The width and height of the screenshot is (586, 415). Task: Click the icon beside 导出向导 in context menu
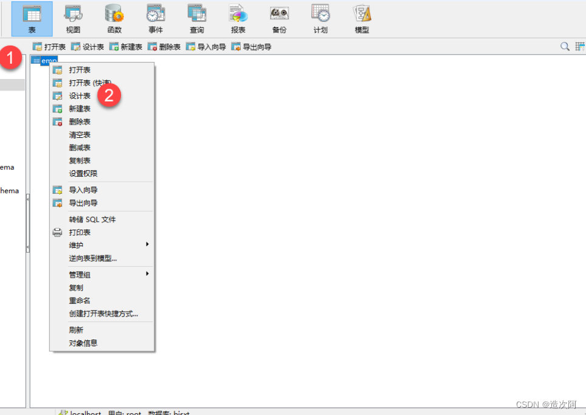coord(57,203)
